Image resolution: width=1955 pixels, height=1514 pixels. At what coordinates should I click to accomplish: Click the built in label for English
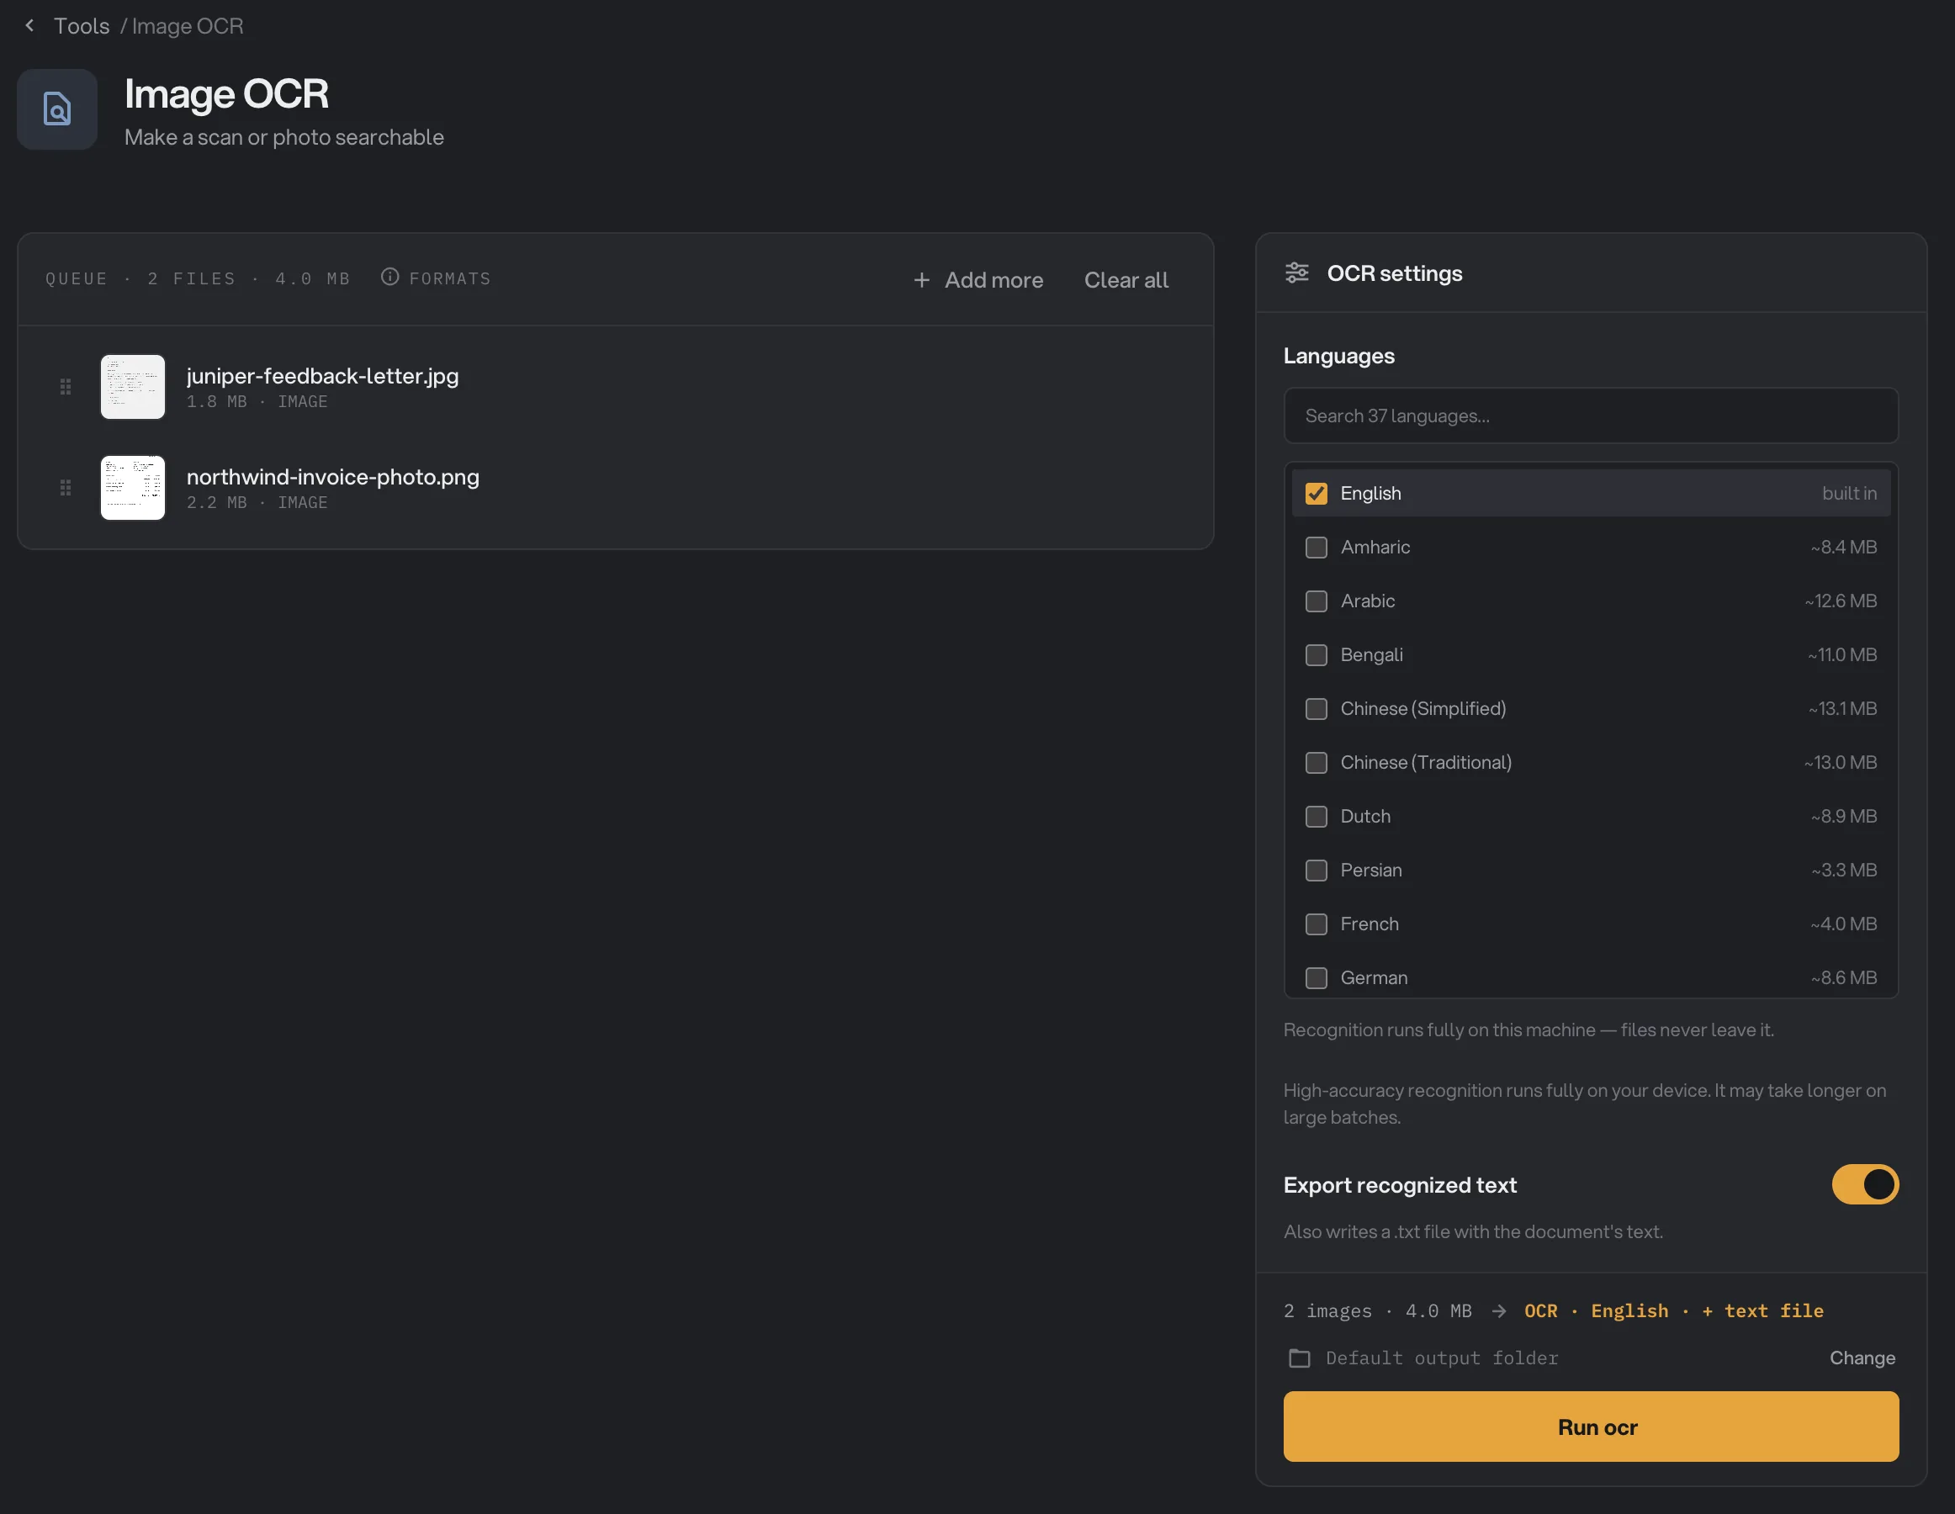1849,493
